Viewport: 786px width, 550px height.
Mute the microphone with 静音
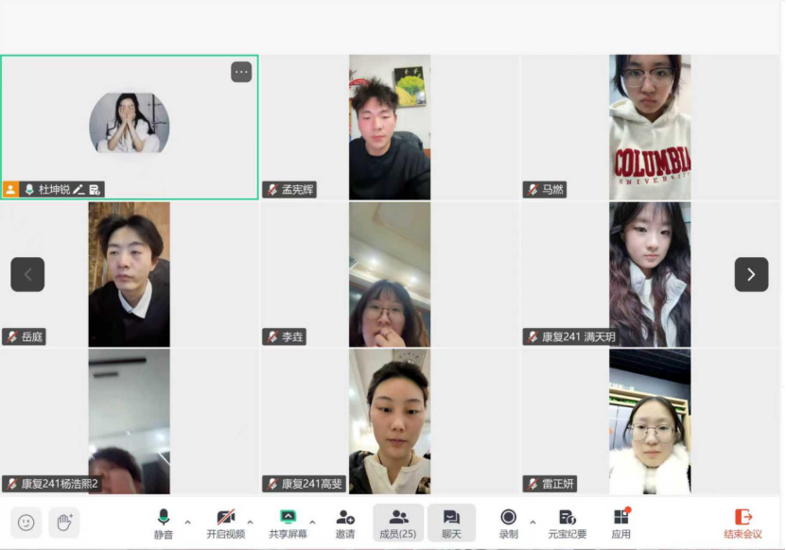[x=164, y=523]
